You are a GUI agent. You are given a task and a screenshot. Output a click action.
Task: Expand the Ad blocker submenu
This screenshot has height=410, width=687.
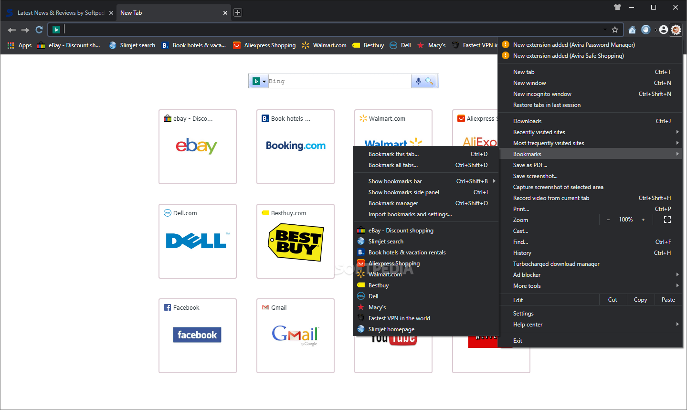591,275
